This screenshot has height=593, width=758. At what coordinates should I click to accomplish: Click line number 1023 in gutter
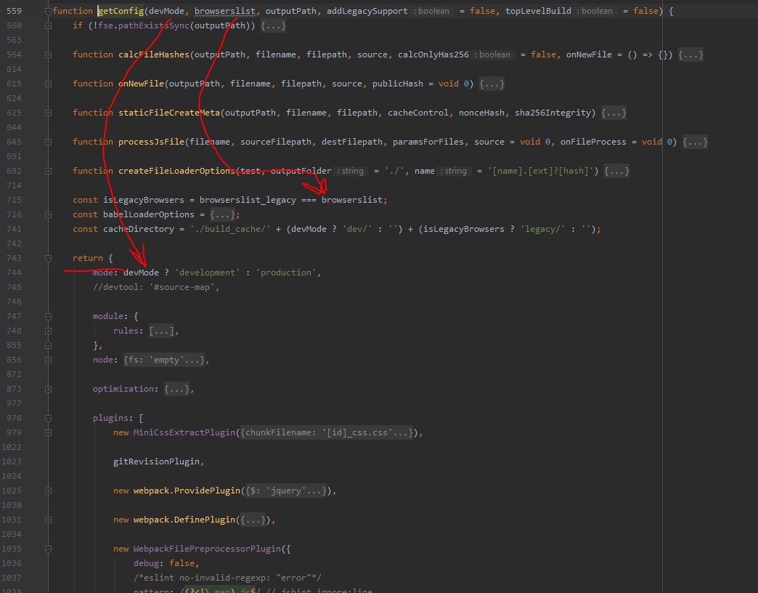[x=12, y=461]
